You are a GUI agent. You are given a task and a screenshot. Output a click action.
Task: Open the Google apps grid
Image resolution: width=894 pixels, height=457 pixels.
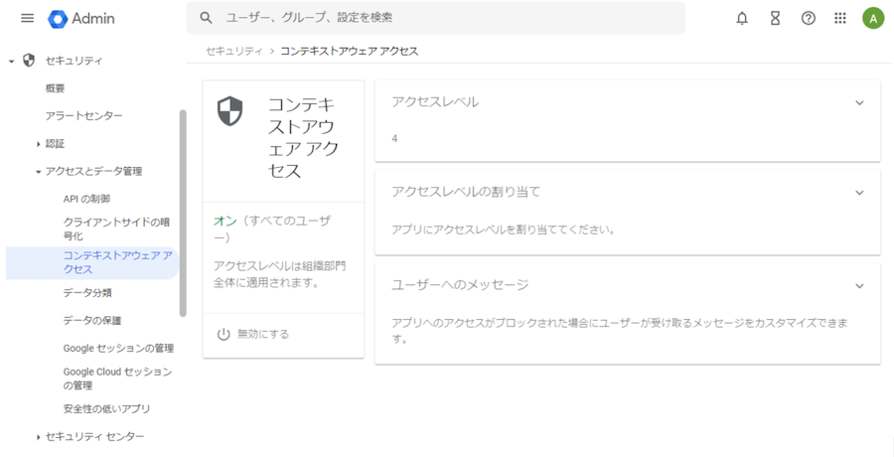[x=840, y=18]
